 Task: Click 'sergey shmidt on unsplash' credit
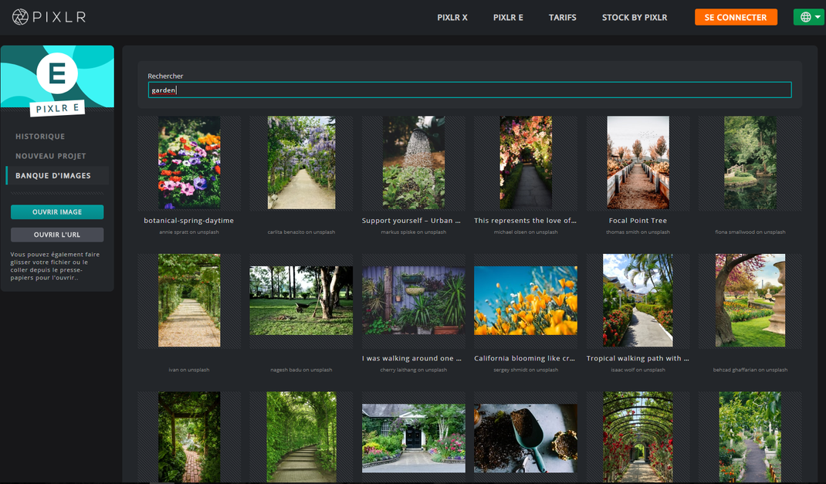pos(526,371)
